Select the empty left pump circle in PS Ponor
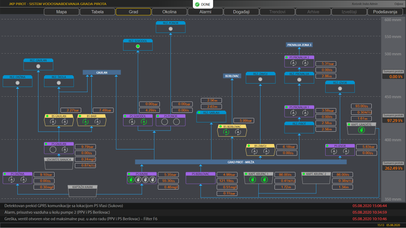This screenshot has width=406, height=228. pos(165,122)
